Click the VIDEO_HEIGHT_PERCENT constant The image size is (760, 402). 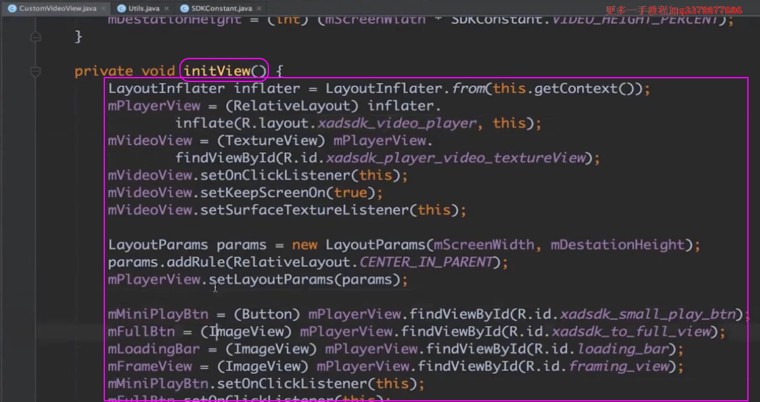point(636,19)
